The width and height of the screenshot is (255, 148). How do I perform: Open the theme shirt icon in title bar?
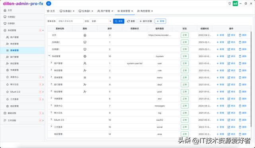[x=229, y=4]
